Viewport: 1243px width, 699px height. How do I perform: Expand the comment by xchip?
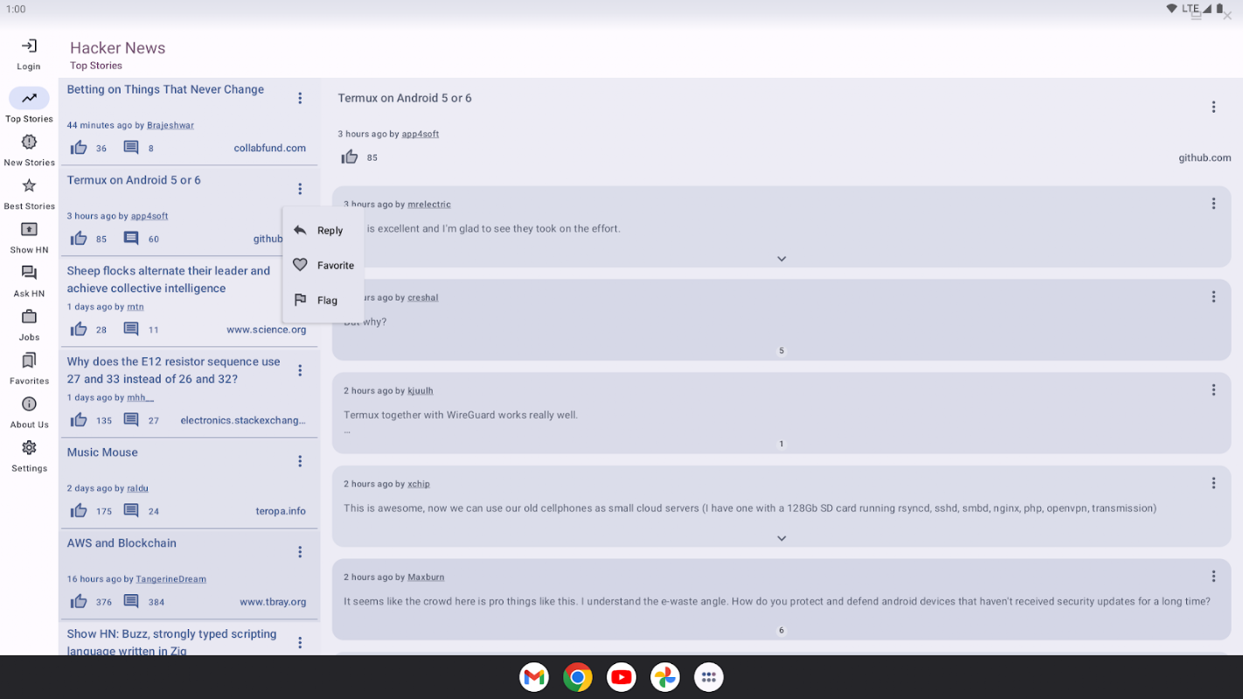click(x=781, y=538)
